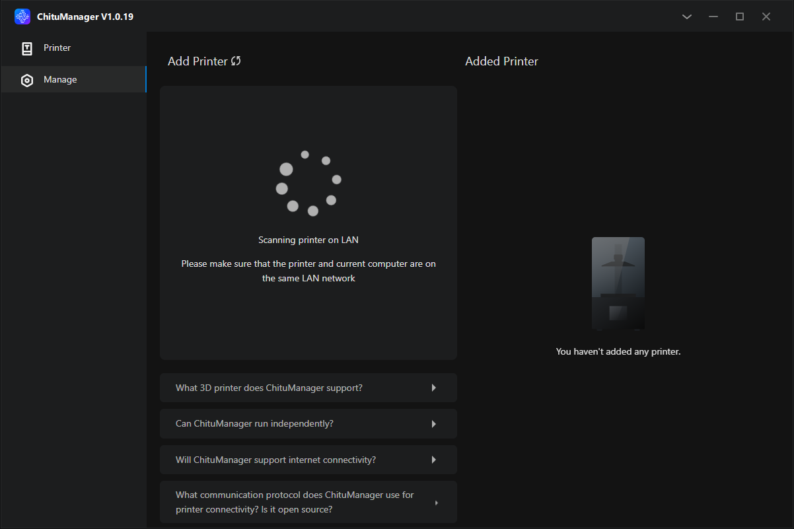Expand the run independently question arrow

434,423
